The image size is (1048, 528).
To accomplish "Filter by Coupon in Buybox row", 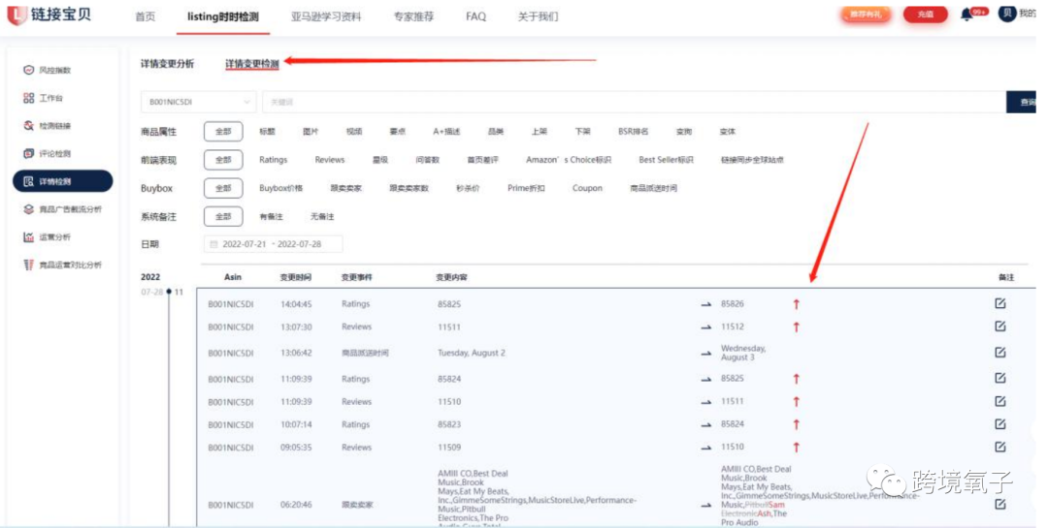I will pos(587,188).
